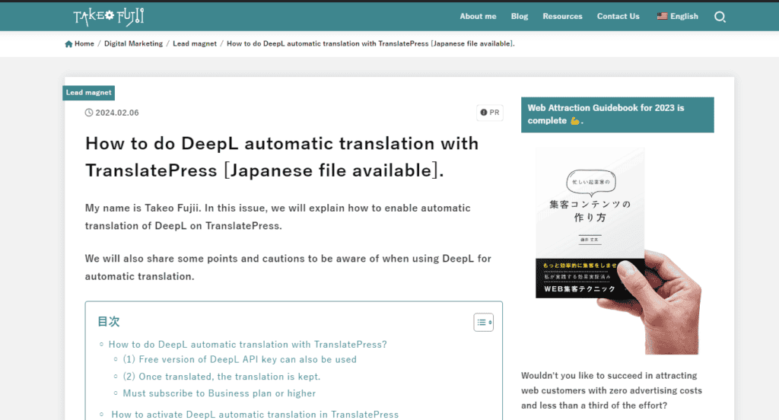Jump to '(2) Once translated, the translation is kept.'
779x420 pixels.
click(x=221, y=377)
